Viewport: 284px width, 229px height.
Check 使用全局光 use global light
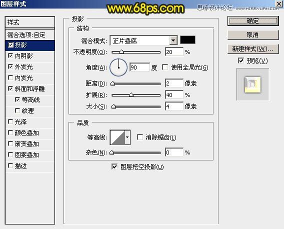tap(165, 67)
